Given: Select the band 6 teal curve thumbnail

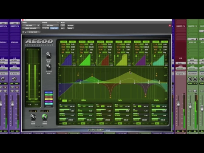Looking at the screenshot, I should 159,60.
